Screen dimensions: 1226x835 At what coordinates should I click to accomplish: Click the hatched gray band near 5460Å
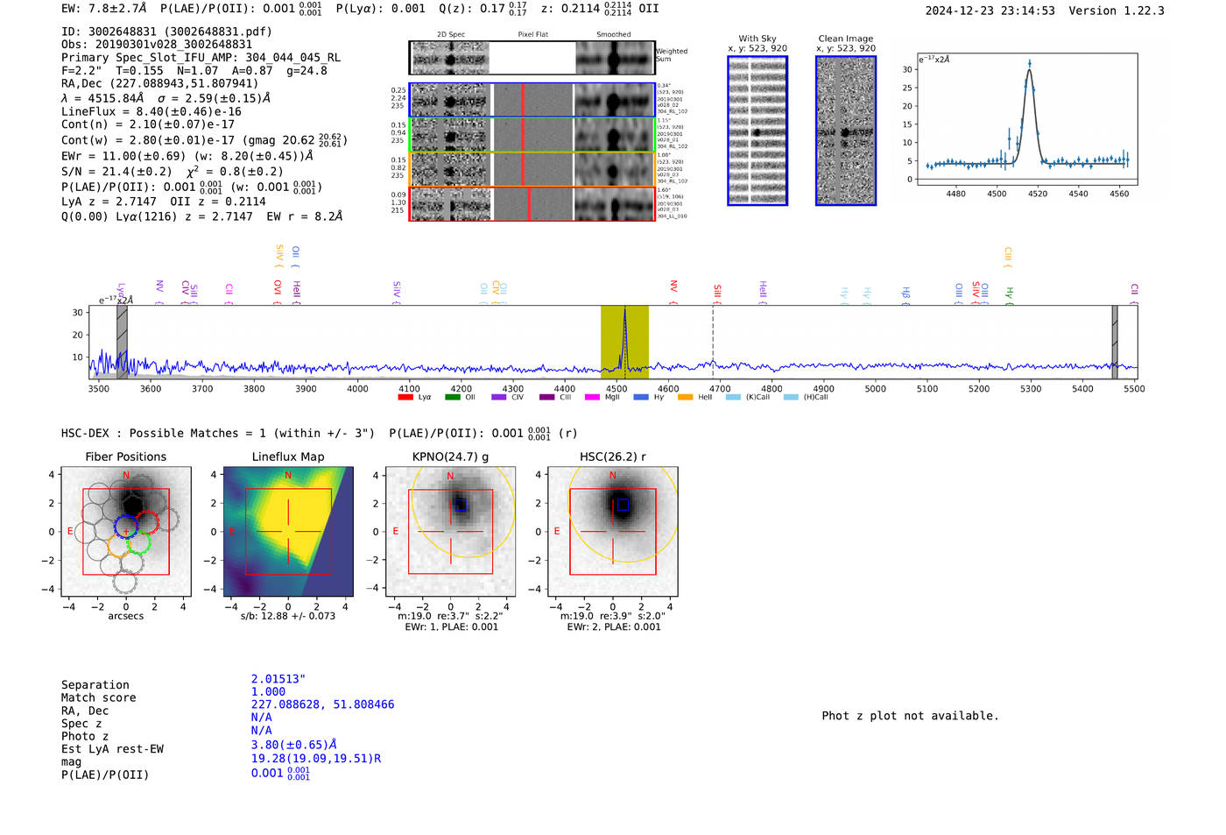[x=1115, y=342]
